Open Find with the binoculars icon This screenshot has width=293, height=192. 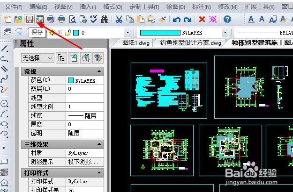coord(105,19)
